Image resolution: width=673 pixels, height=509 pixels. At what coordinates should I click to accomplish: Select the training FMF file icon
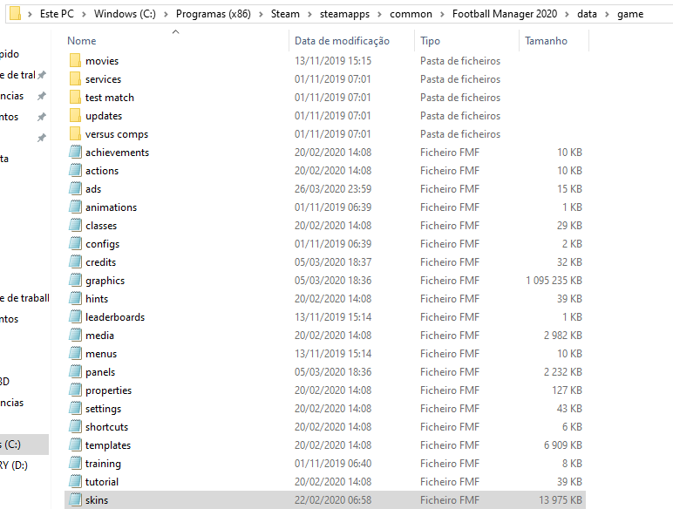coord(75,464)
